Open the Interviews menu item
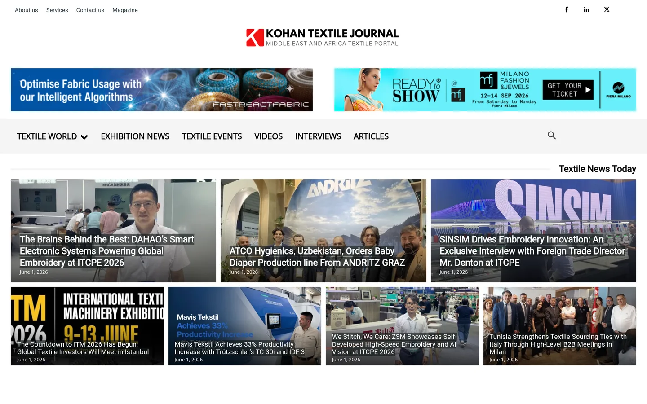647x404 pixels. 318,136
